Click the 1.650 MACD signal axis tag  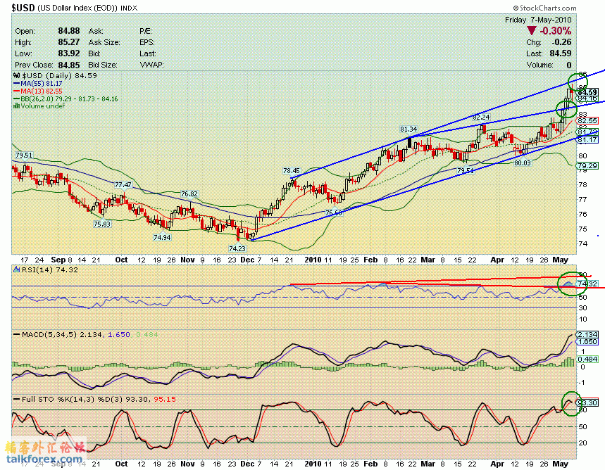tap(587, 342)
